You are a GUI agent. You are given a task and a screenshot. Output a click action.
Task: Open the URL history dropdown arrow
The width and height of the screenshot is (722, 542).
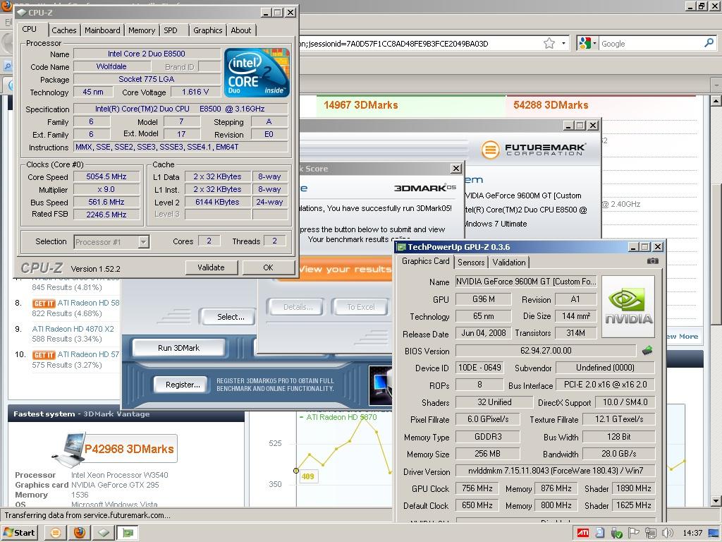click(x=563, y=43)
